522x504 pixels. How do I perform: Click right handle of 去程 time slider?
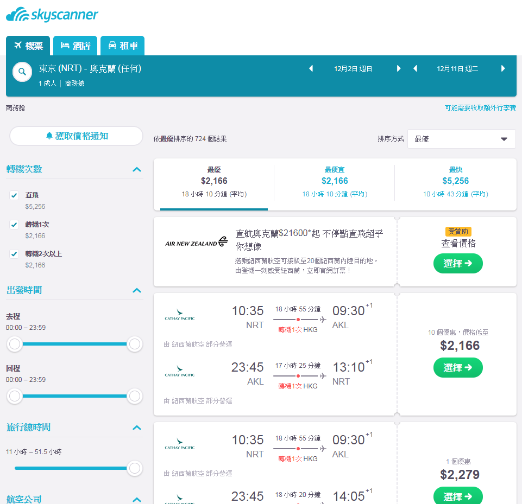click(x=135, y=344)
